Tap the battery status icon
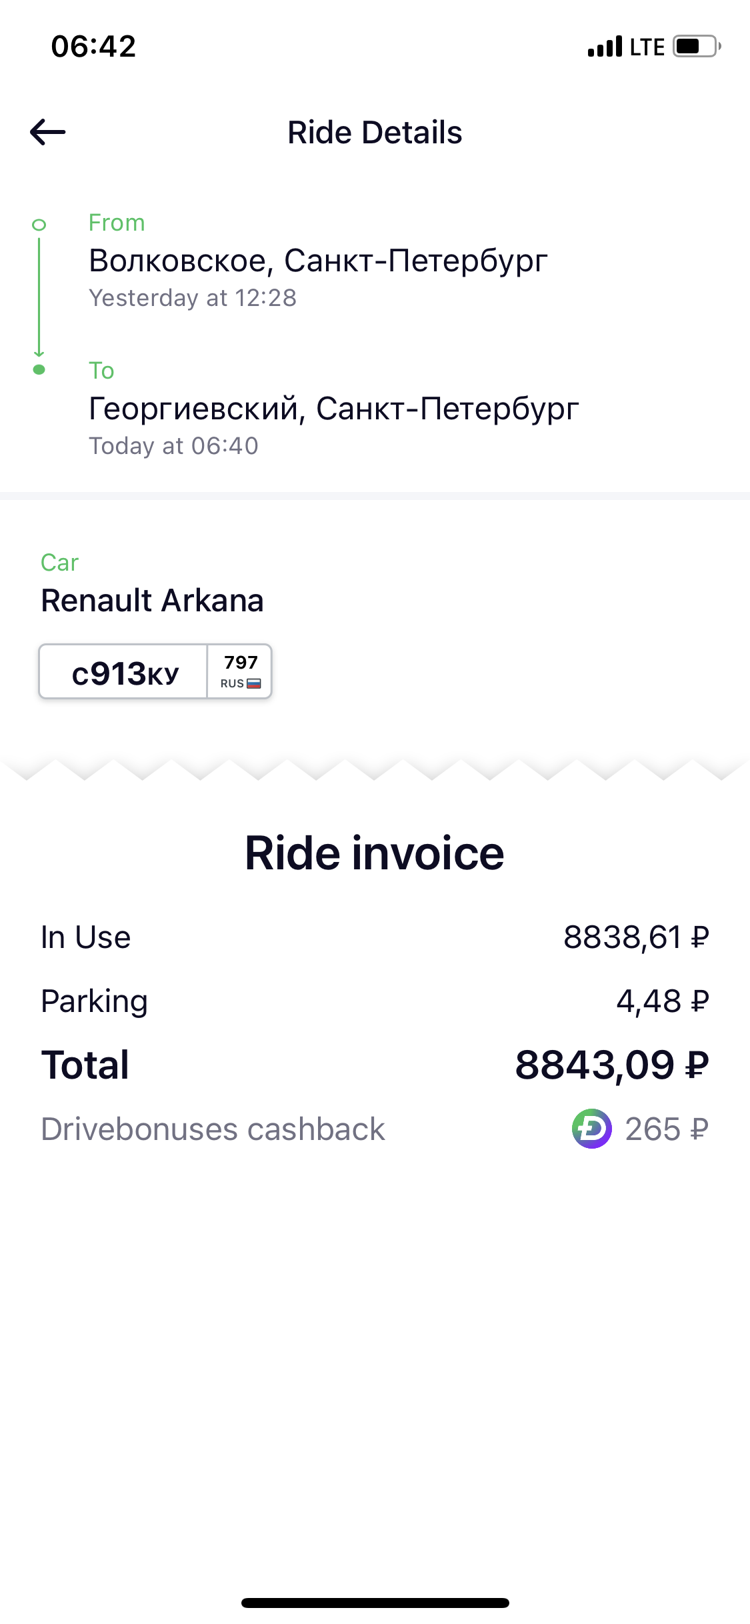The image size is (750, 1624). tap(697, 47)
